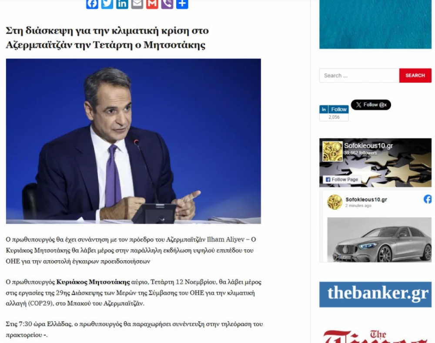Click the X Follow button
Image resolution: width=435 pixels, height=343 pixels.
[x=371, y=104]
